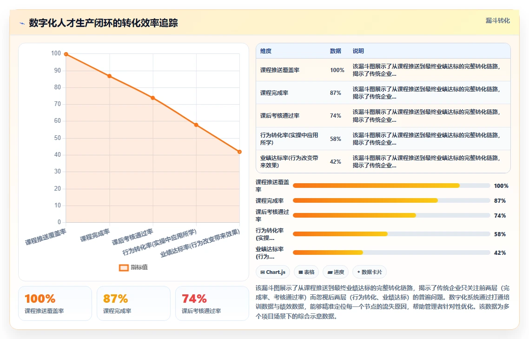Open the 87% 课程完成率 data card
The height and width of the screenshot is (339, 529).
pyautogui.click(x=133, y=303)
